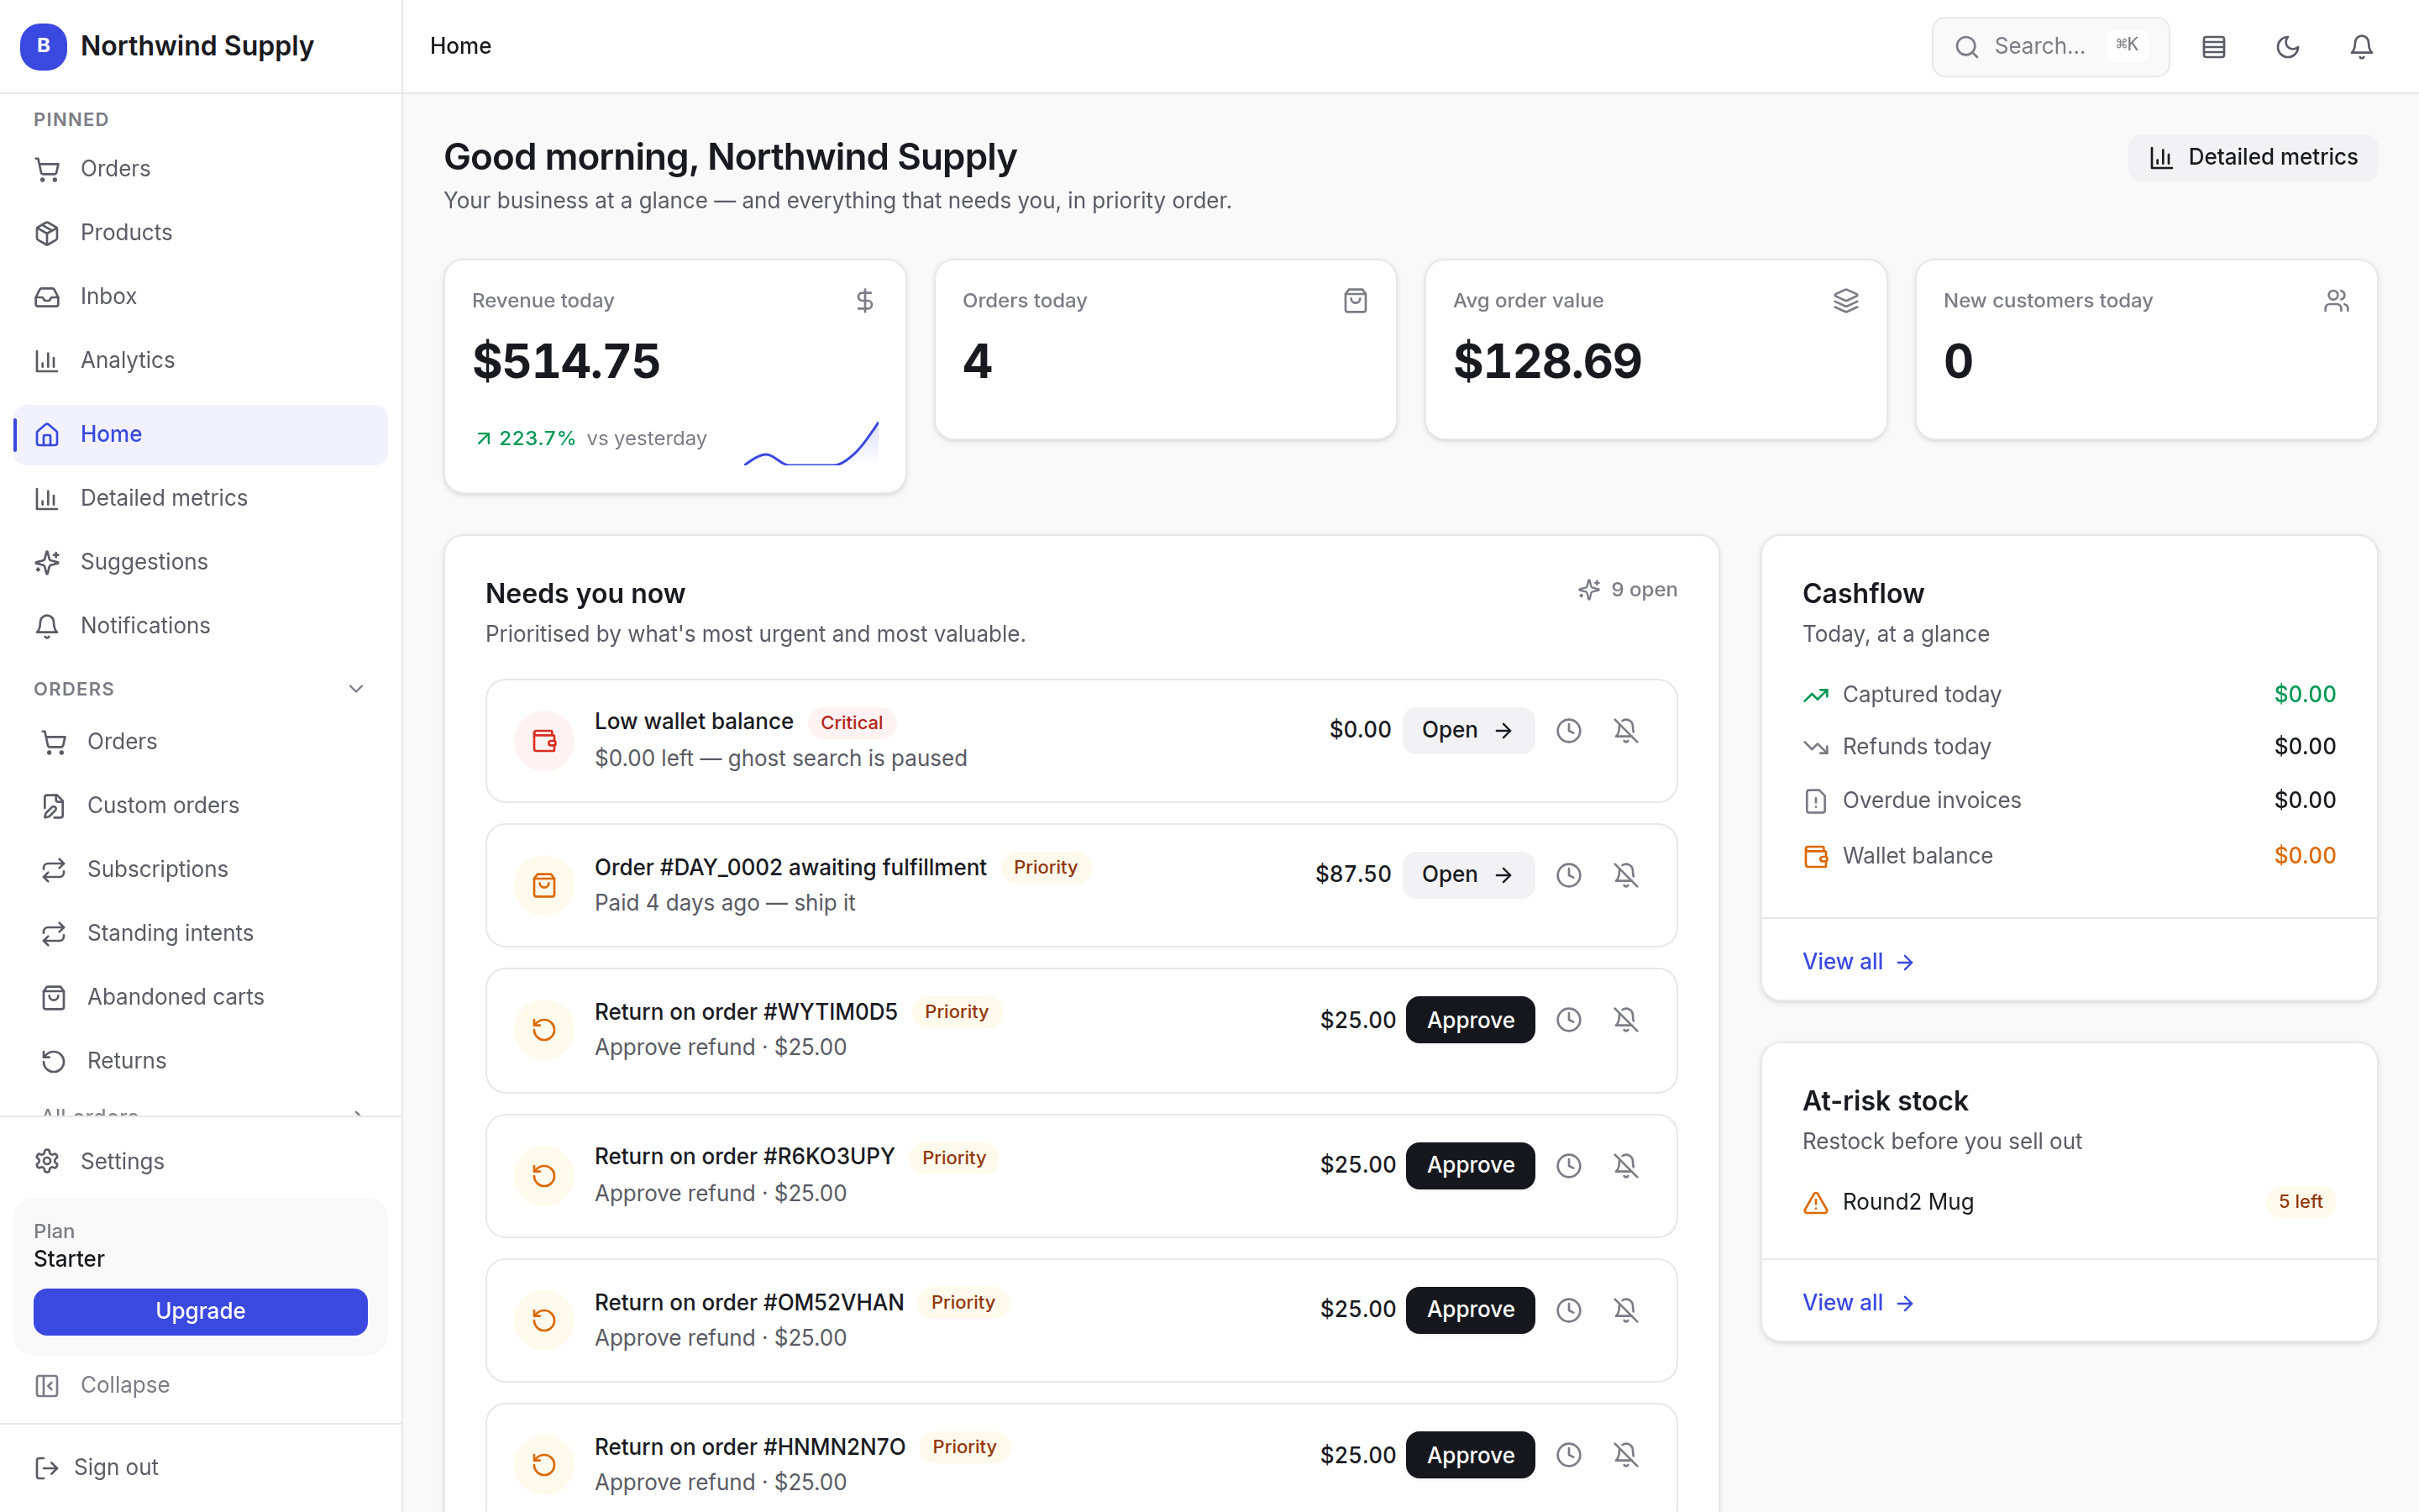
Task: Open Settings from sidebar
Action: click(200, 1161)
